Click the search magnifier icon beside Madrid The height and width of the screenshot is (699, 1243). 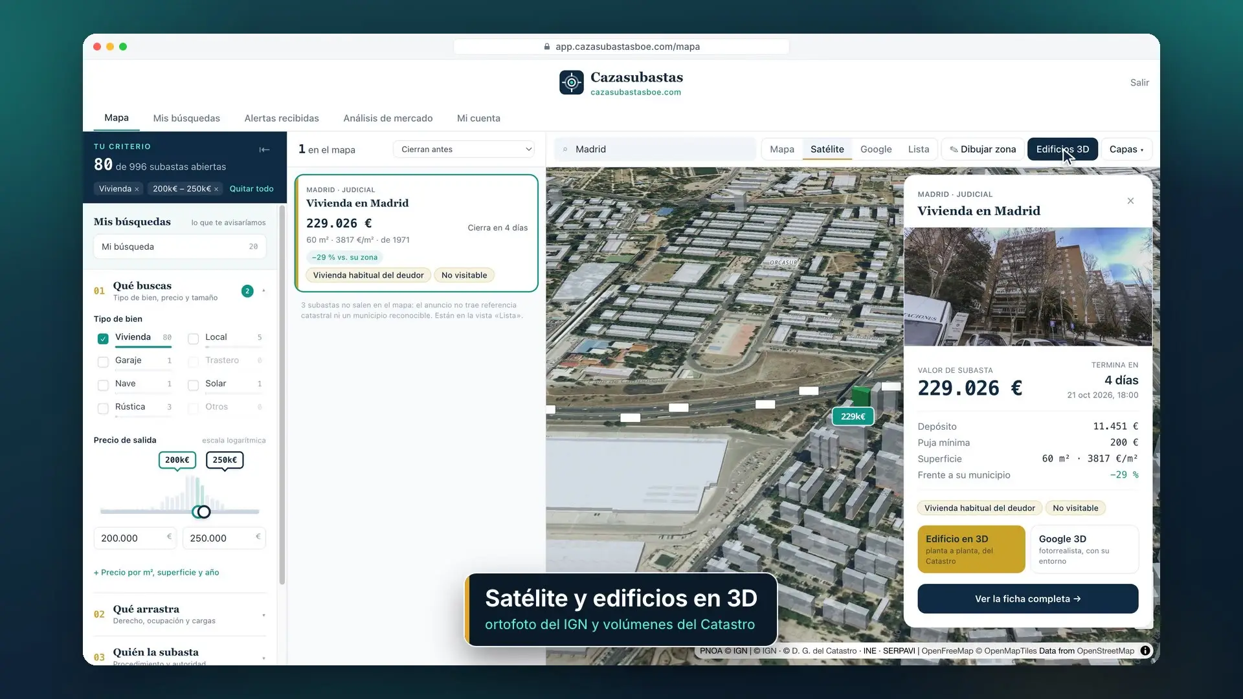click(565, 150)
